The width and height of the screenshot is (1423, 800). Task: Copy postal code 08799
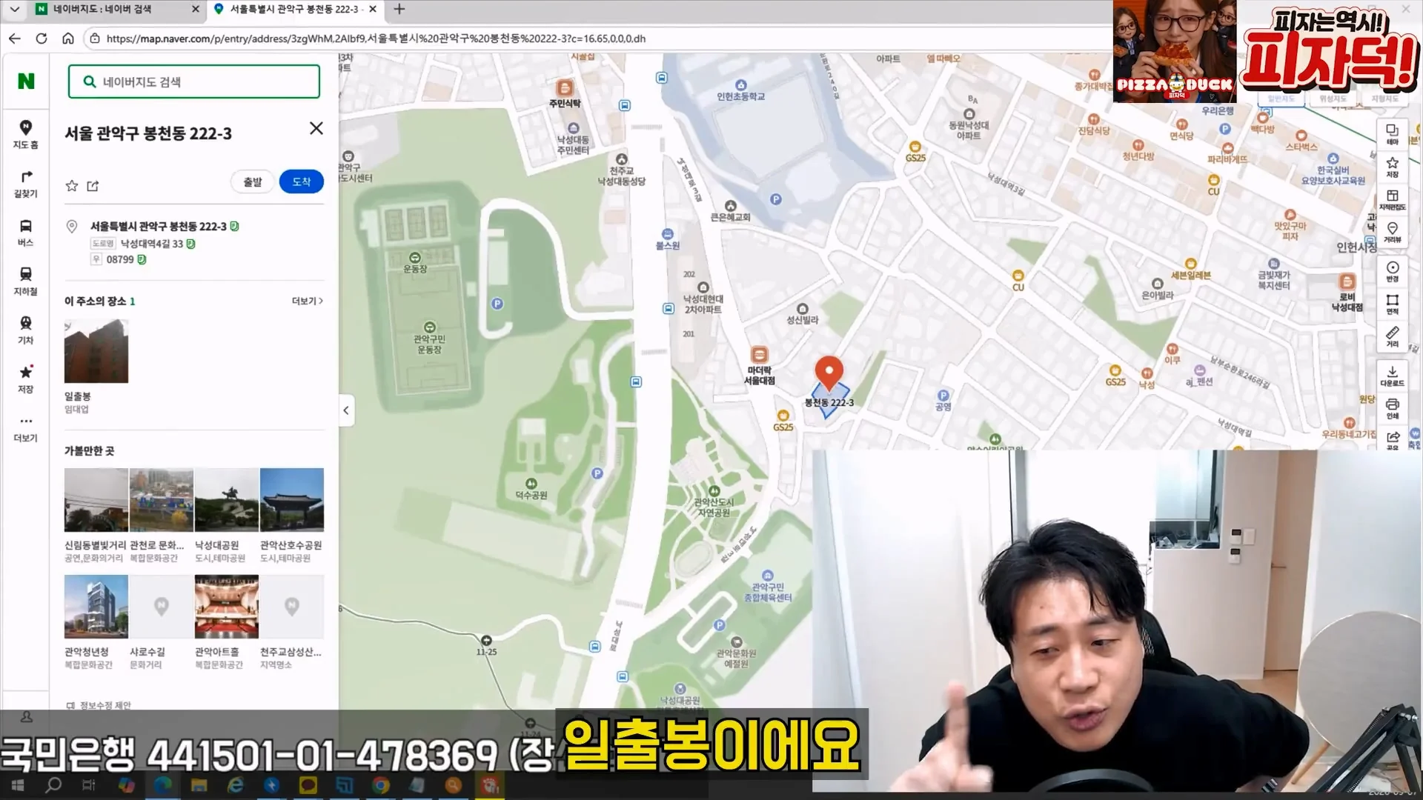(x=142, y=259)
